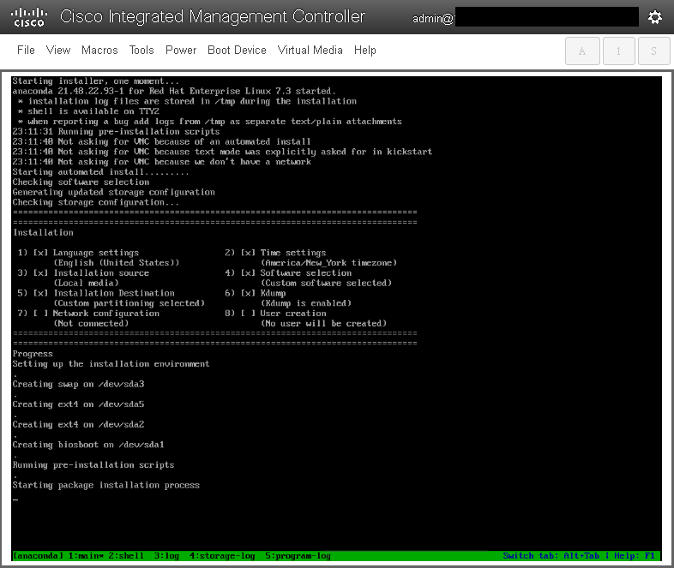Click the Kdump [x] checkbox

point(248,293)
